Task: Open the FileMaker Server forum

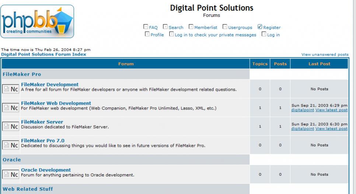Action: pyautogui.click(x=42, y=122)
